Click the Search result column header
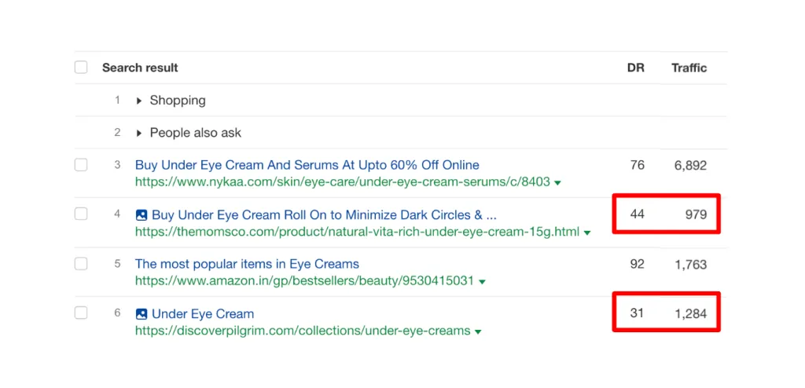Viewport: 805px width, 388px height. click(140, 68)
